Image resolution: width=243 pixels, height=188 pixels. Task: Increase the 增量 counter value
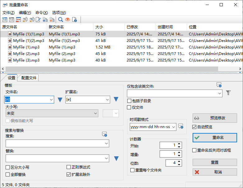179,153
